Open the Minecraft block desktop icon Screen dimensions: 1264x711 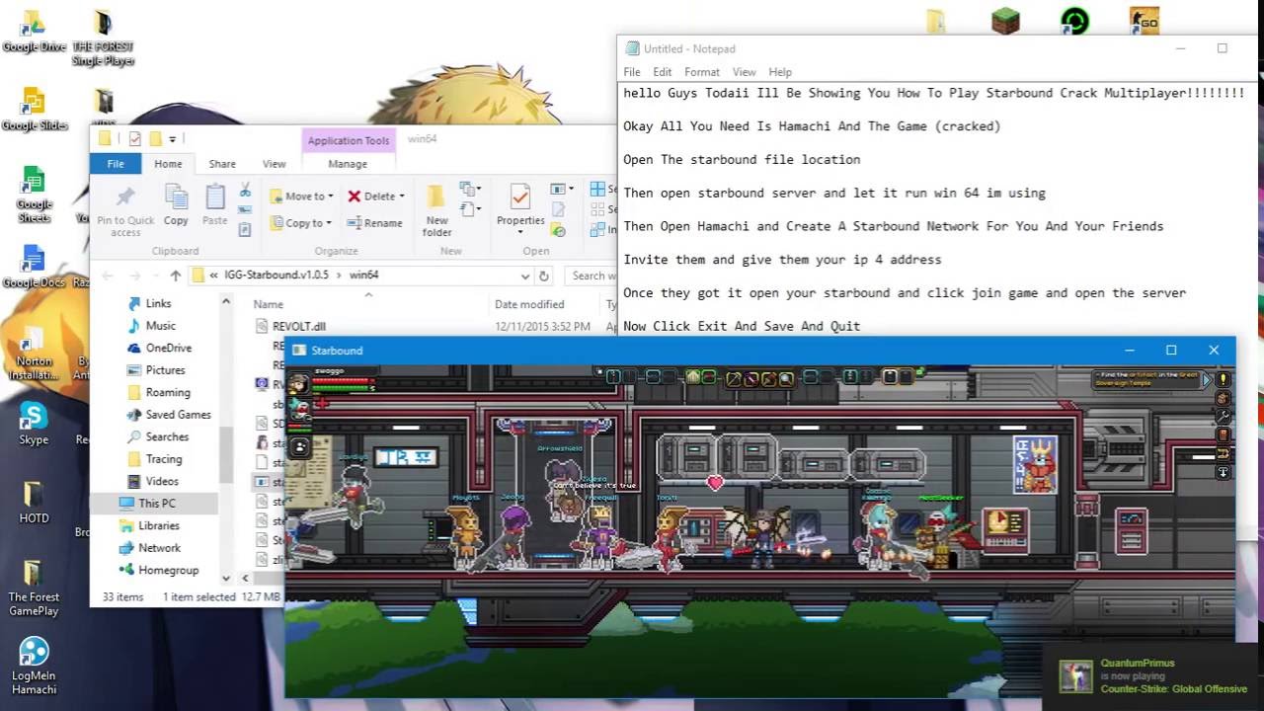pos(1005,20)
